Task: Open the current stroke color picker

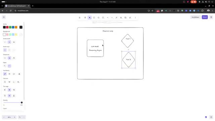Action: pyautogui.click(x=21, y=27)
